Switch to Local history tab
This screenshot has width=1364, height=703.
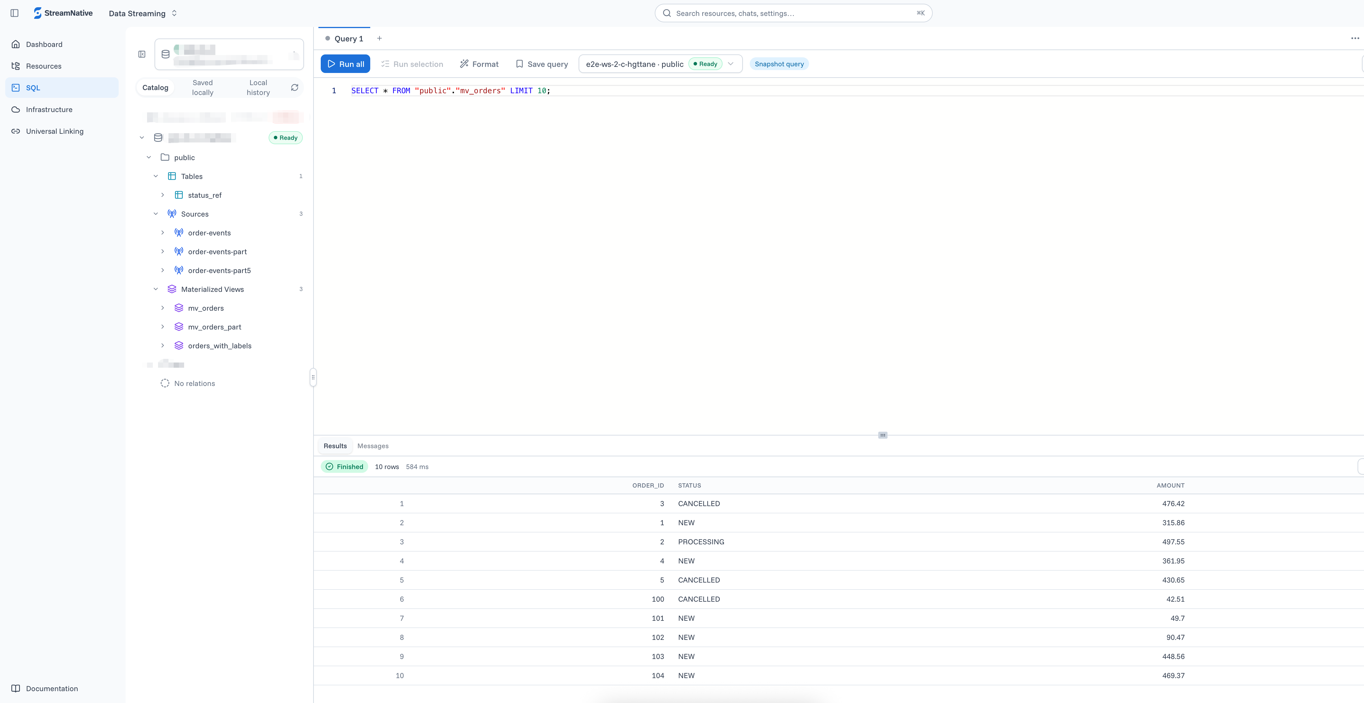tap(258, 87)
